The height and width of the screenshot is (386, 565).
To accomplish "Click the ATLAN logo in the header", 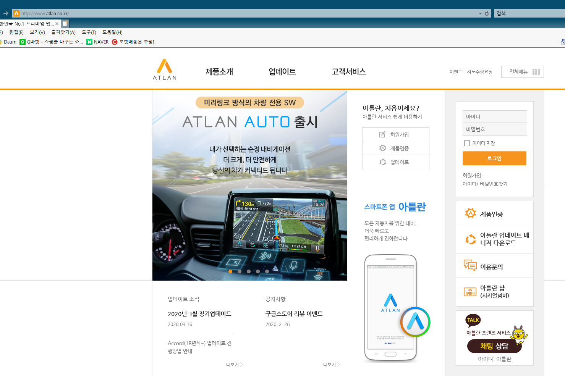I will [x=165, y=69].
